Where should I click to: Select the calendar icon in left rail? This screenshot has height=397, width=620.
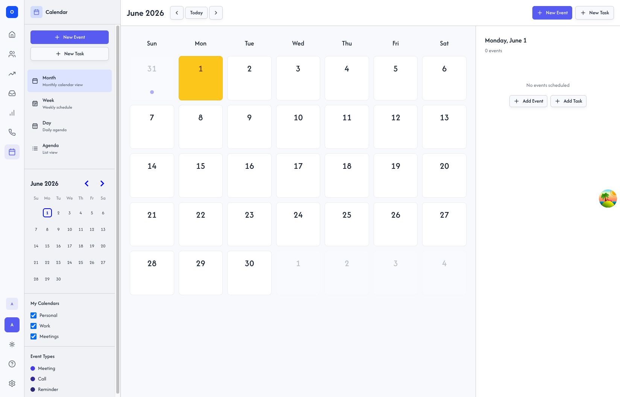(12, 152)
